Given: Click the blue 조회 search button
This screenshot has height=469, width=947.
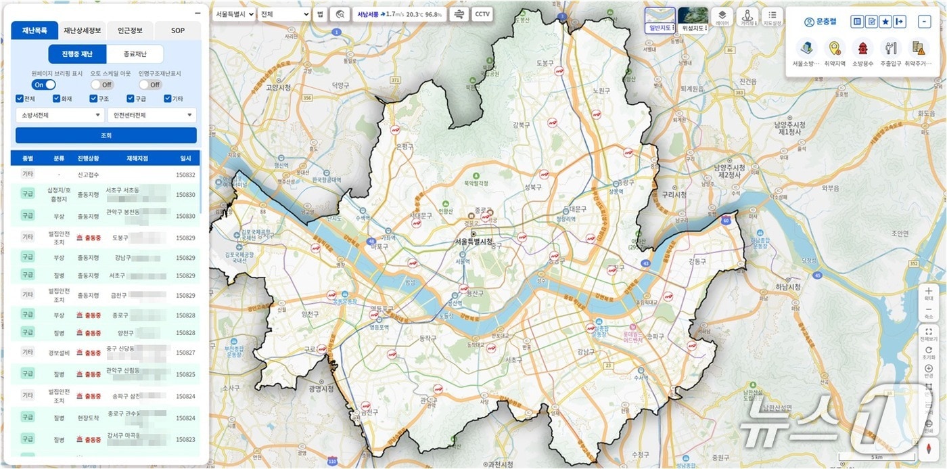Looking at the screenshot, I should click(x=106, y=135).
